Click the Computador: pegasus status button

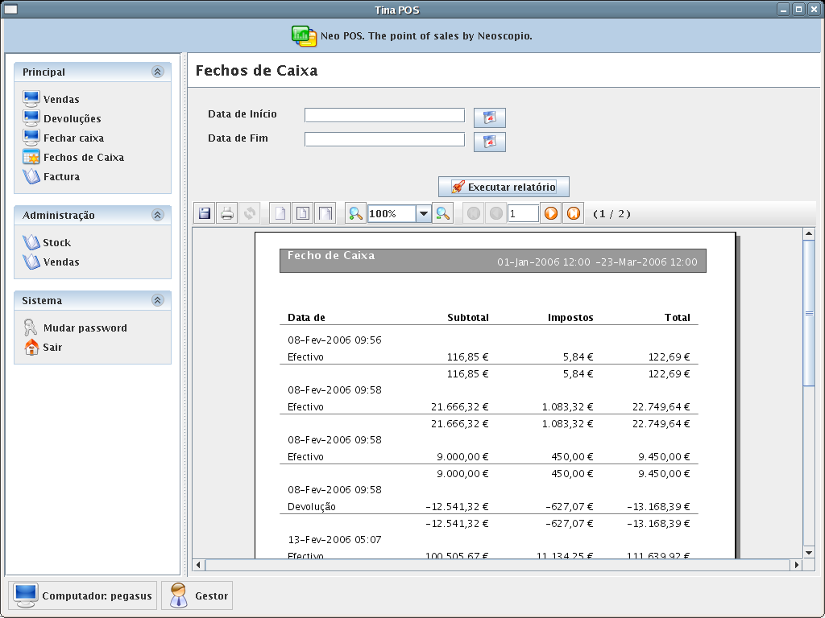(x=83, y=595)
